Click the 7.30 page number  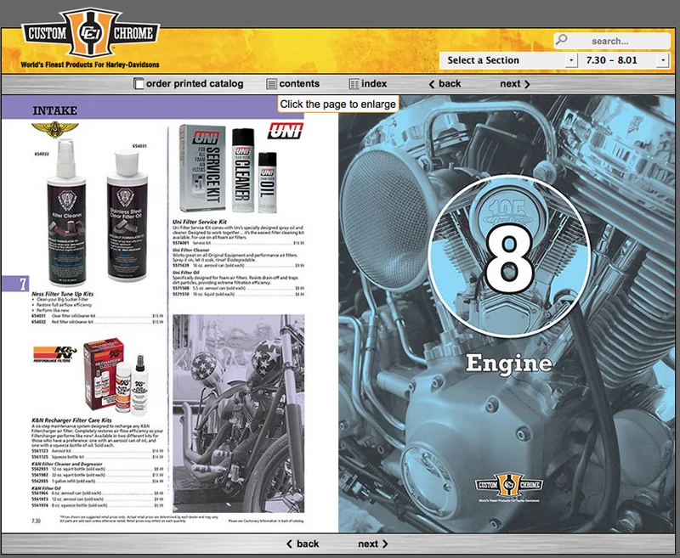click(x=36, y=521)
